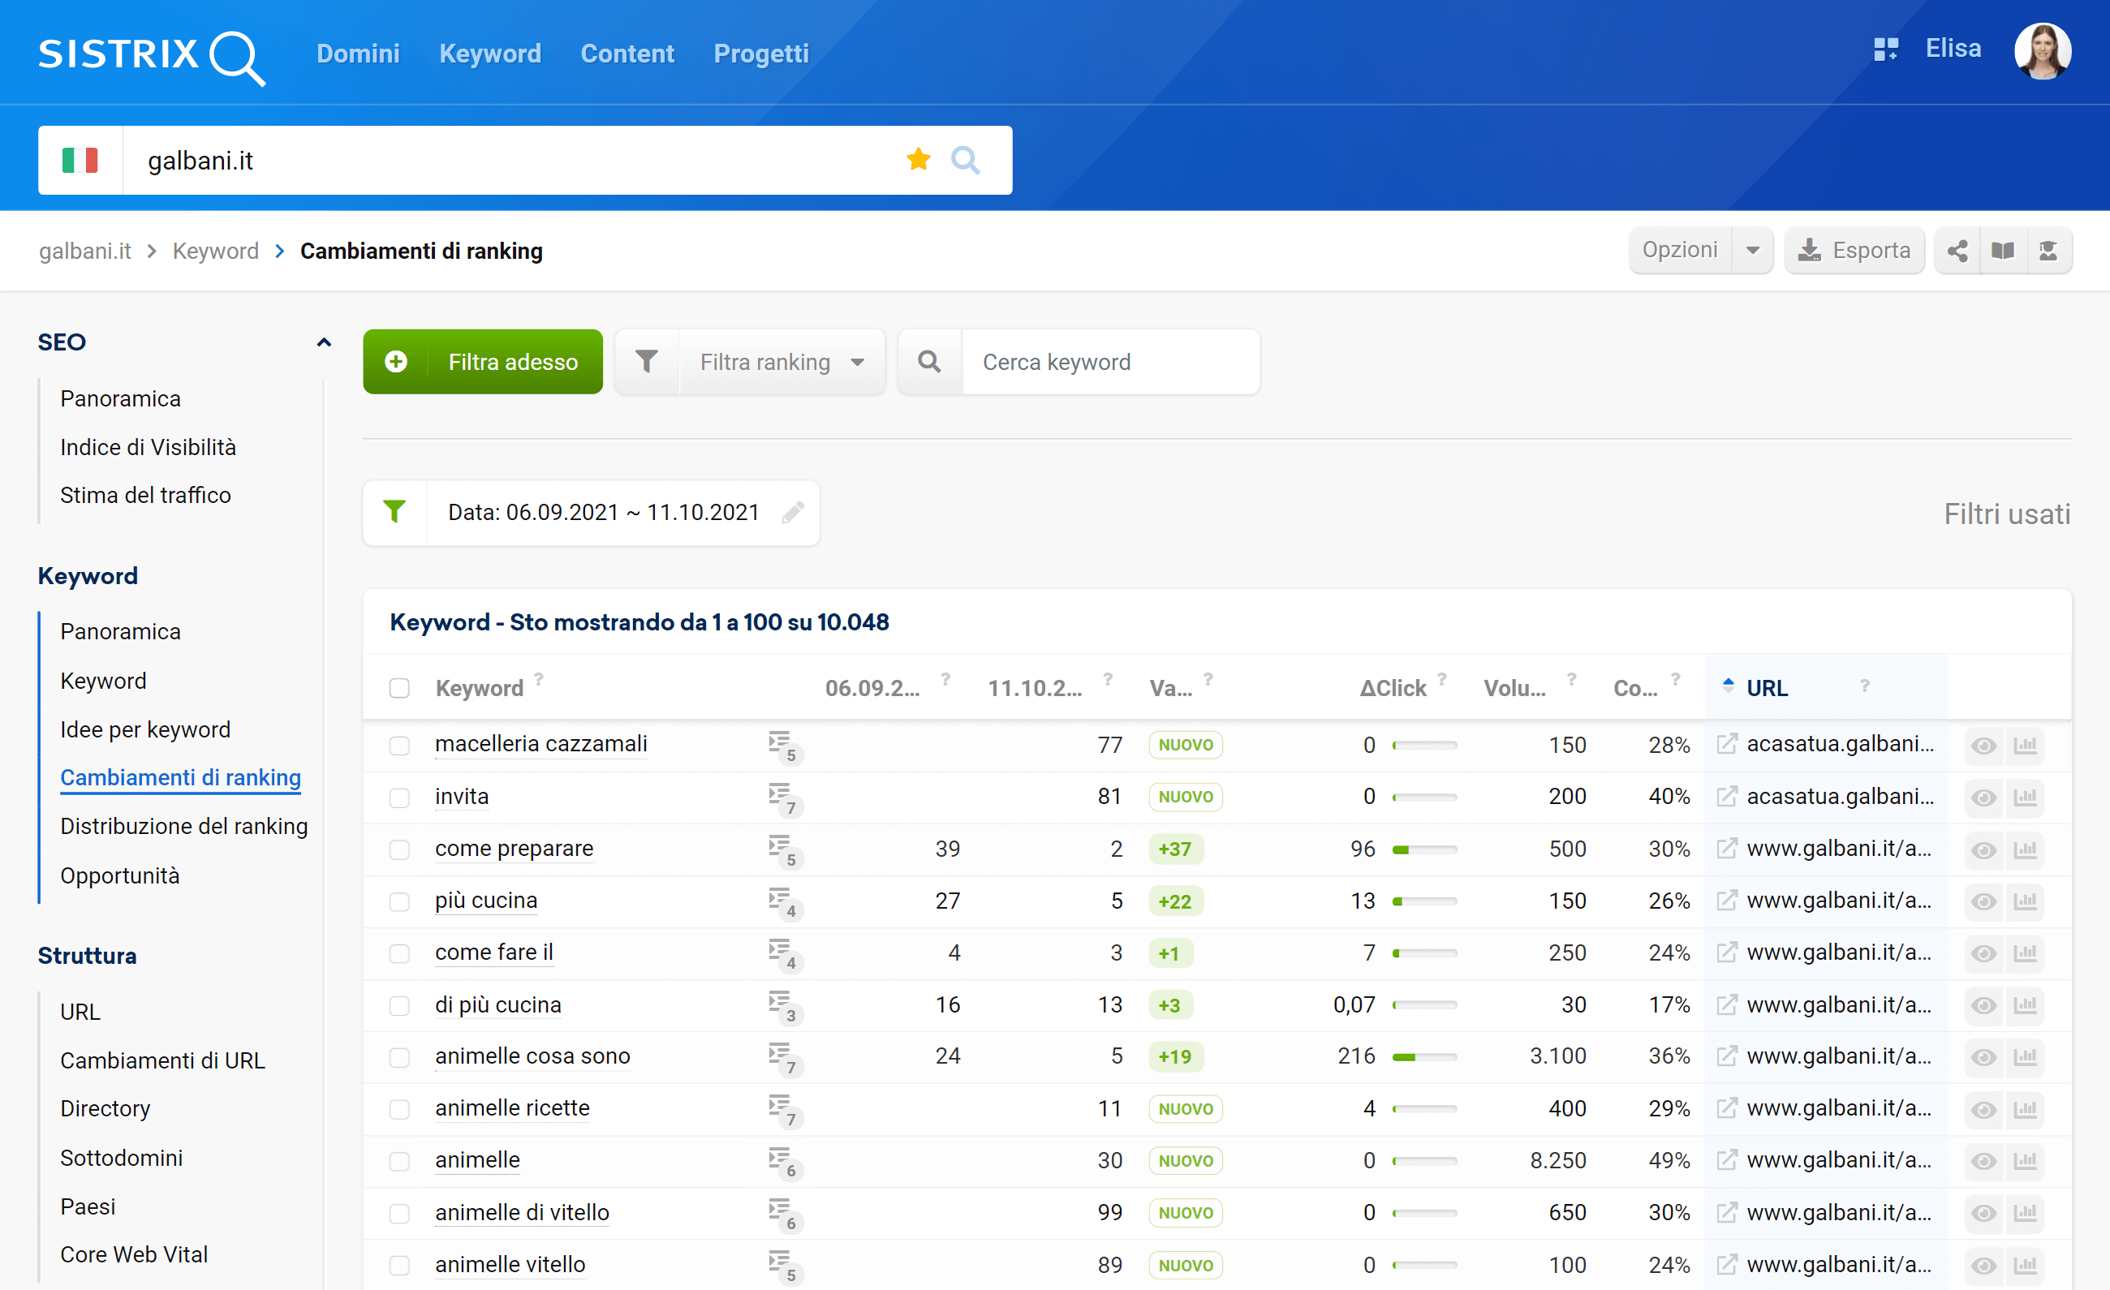
Task: Check the animelle ricette row checkbox
Action: point(399,1109)
